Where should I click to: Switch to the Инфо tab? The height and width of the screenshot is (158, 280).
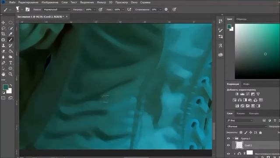(246, 84)
